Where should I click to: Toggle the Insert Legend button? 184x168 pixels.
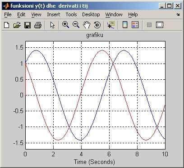(x=135, y=25)
